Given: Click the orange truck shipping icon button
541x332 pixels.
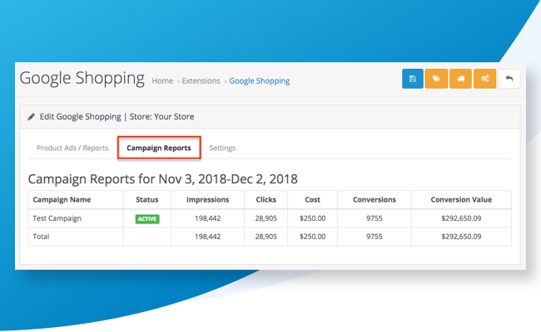Looking at the screenshot, I should tap(460, 79).
